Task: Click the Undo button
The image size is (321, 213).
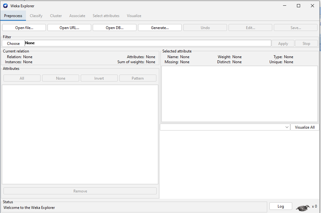Action: pyautogui.click(x=205, y=27)
